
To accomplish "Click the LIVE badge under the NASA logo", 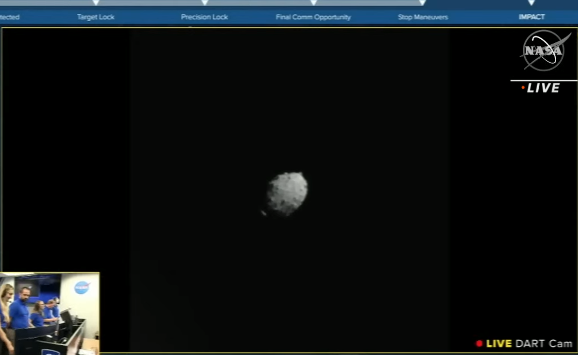I will (541, 88).
